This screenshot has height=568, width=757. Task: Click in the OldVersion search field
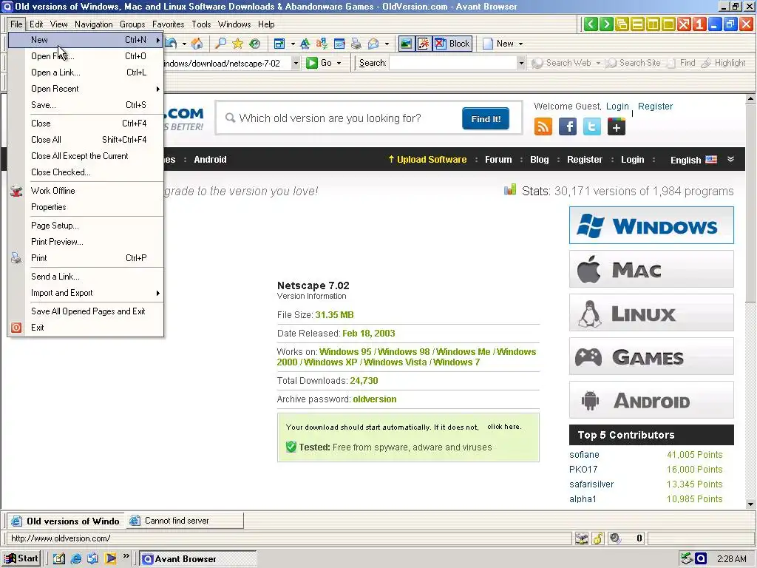[x=339, y=118]
